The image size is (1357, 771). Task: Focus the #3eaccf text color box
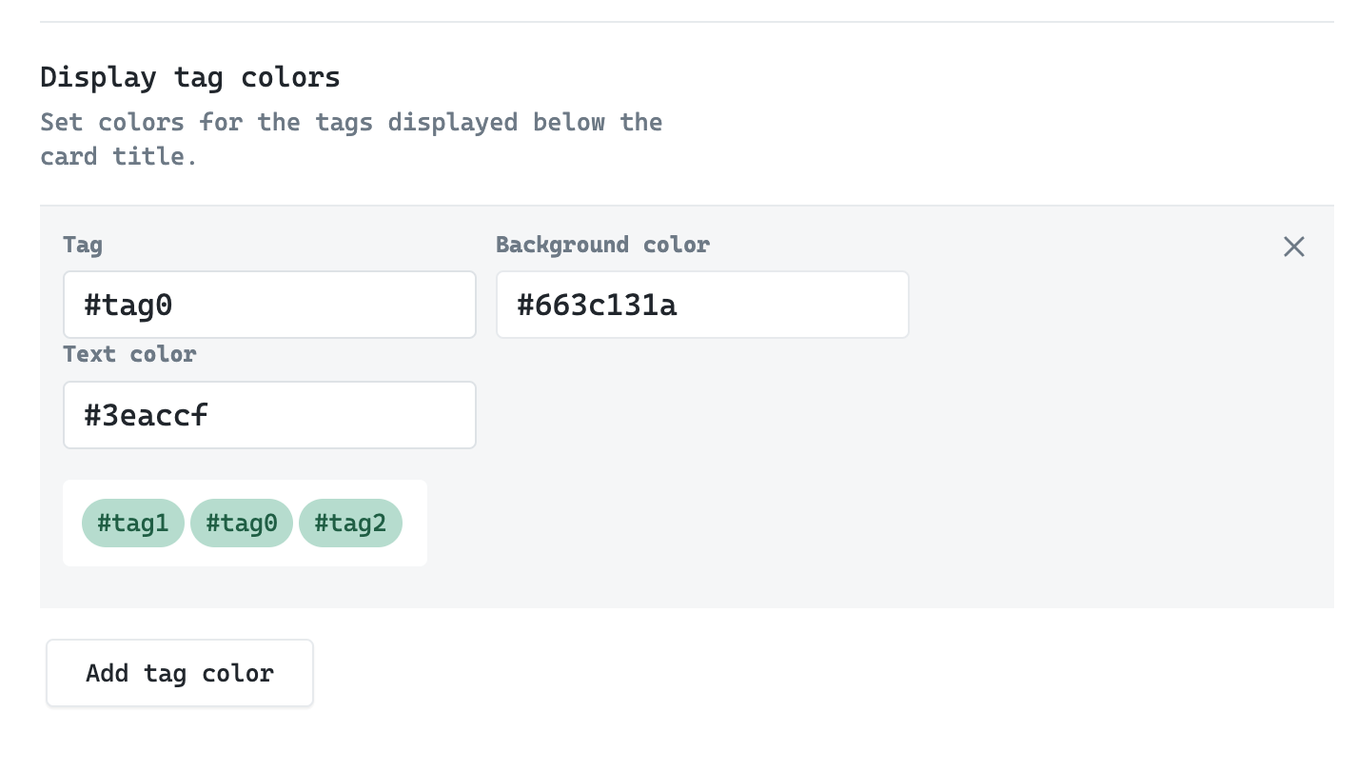(x=269, y=415)
